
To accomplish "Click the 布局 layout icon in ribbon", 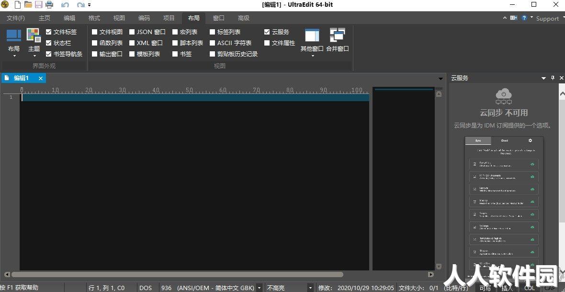I will (x=14, y=36).
